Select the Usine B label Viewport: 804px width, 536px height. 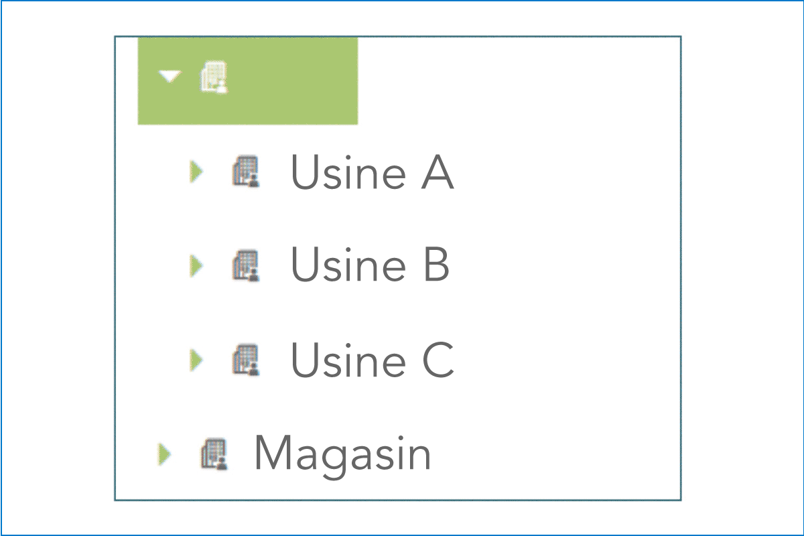coord(370,264)
